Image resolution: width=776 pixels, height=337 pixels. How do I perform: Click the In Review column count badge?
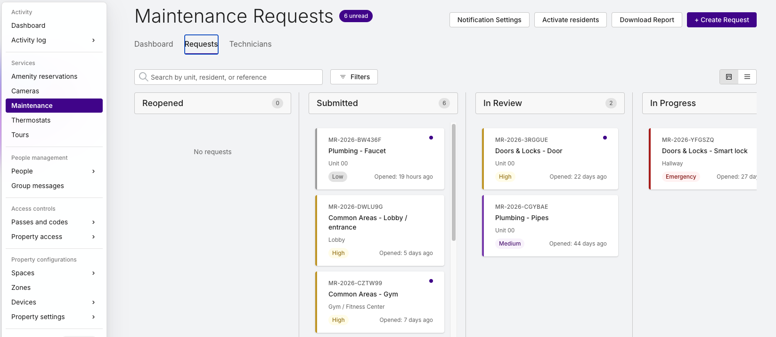(611, 103)
